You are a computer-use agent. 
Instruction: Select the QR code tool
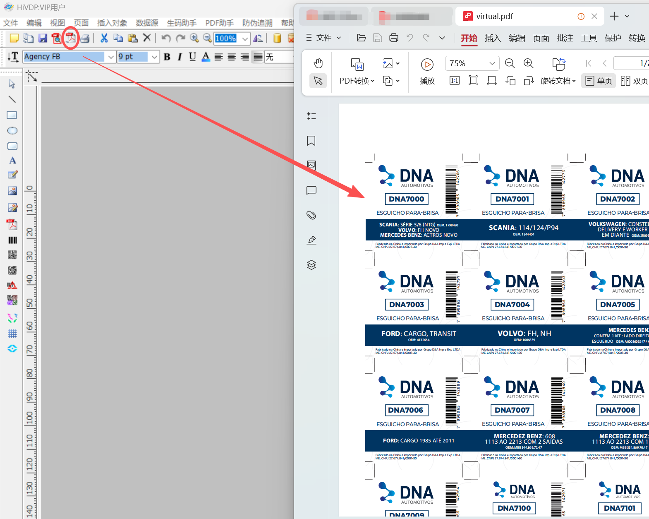[12, 255]
